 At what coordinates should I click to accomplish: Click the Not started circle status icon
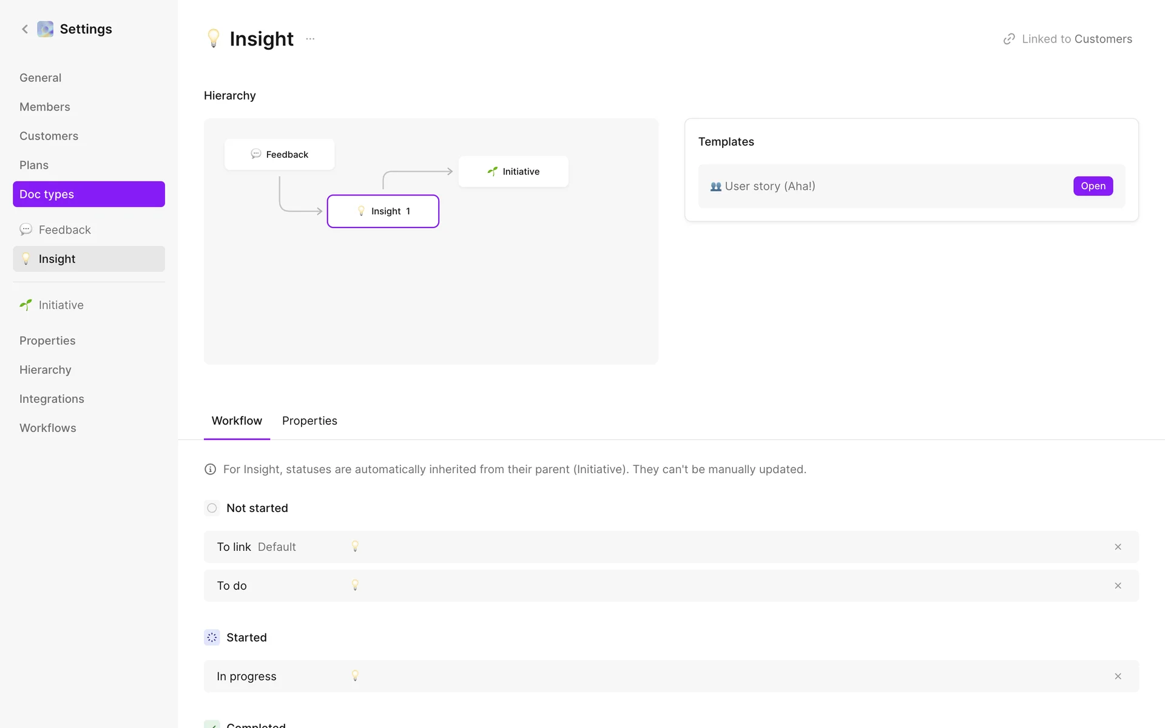[x=212, y=508]
